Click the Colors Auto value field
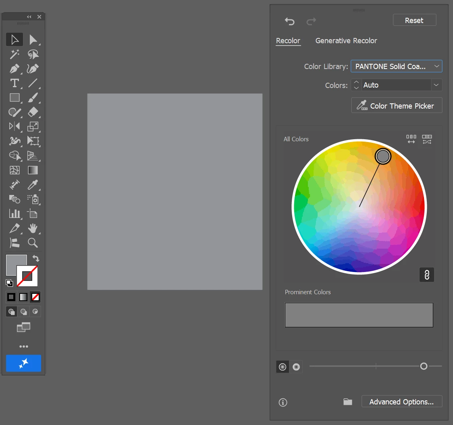The height and width of the screenshot is (425, 453). click(x=397, y=85)
